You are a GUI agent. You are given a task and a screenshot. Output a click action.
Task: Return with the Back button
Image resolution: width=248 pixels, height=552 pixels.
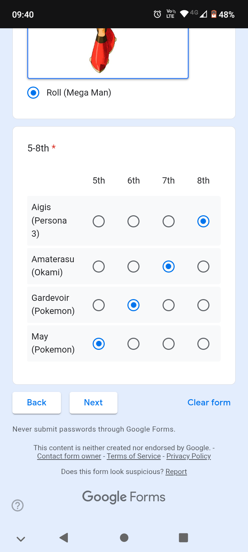[37, 403]
